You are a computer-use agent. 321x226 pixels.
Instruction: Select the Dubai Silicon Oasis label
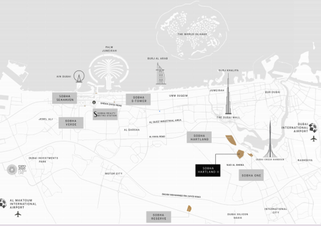[238, 216]
